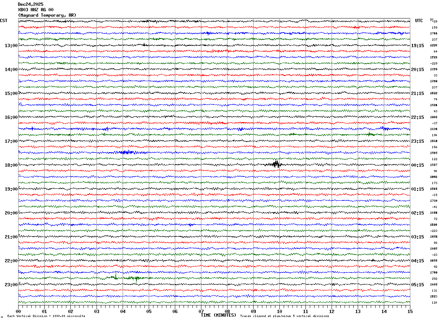Viewport: 439px width, 321px height.
Task: Select the station code XB03 HHZ AG 00
Action: pos(36,10)
